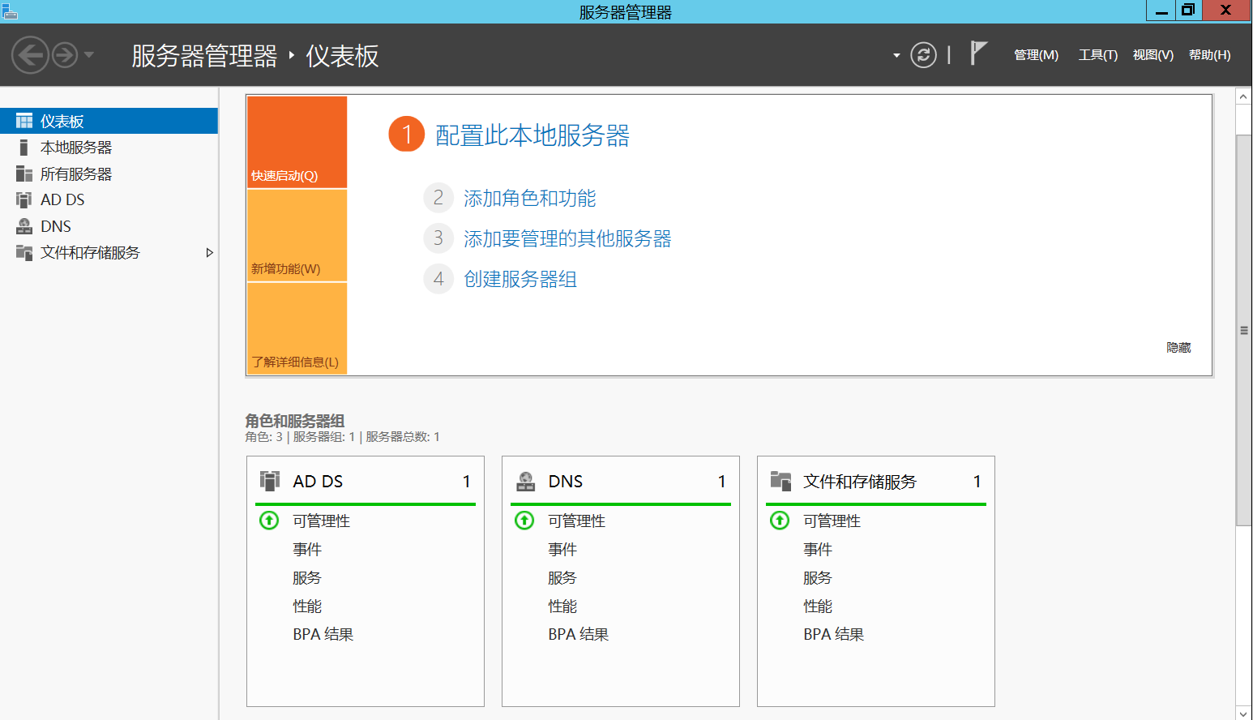Viewport: 1253px width, 720px height.
Task: Open the notifications flag icon
Action: (978, 54)
